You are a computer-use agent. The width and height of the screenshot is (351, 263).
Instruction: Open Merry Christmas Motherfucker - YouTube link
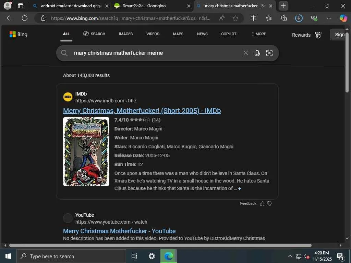click(x=119, y=231)
